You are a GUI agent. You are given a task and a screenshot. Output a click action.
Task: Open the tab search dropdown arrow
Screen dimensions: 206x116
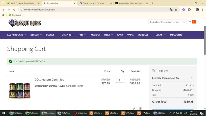(x=3, y=3)
